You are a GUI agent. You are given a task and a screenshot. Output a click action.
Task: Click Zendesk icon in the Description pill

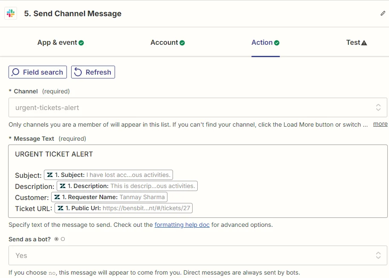click(x=63, y=186)
